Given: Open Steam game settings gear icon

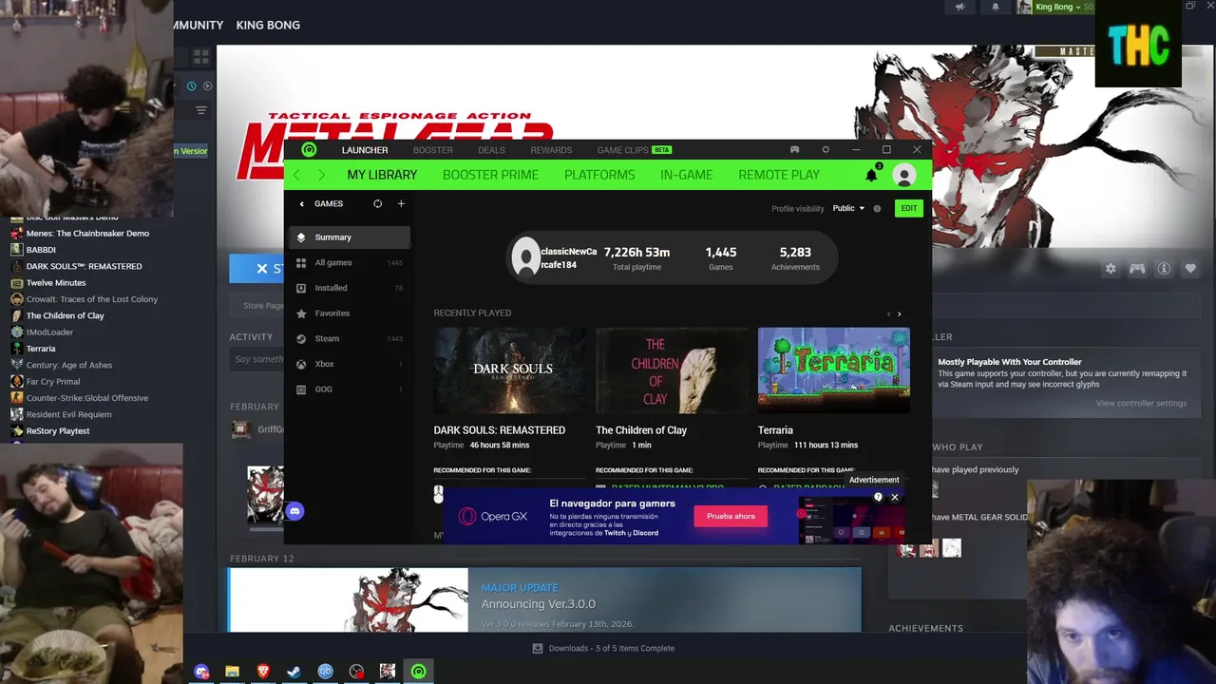Looking at the screenshot, I should (x=1111, y=269).
